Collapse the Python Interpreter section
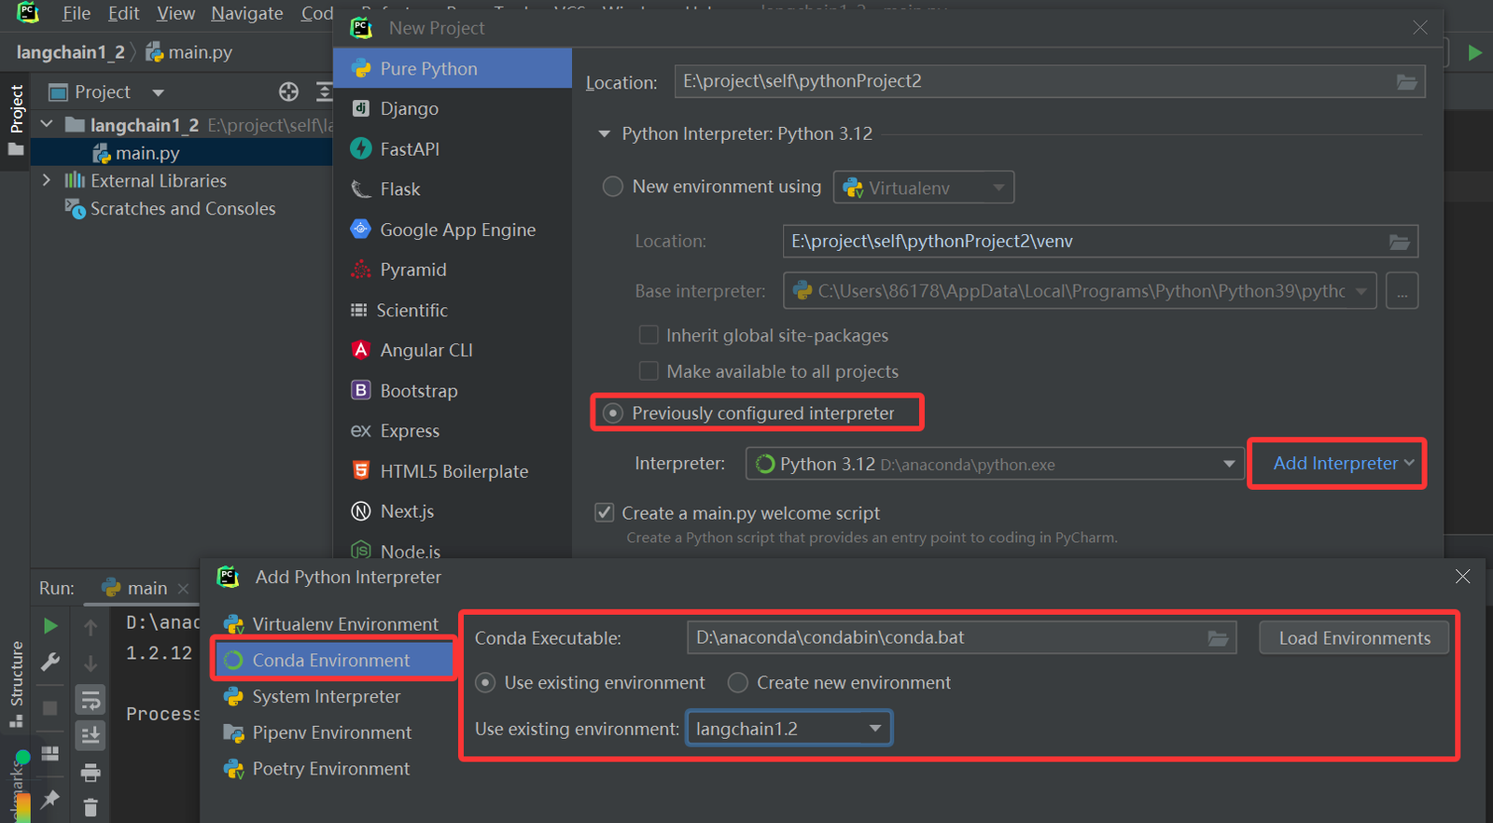 605,134
